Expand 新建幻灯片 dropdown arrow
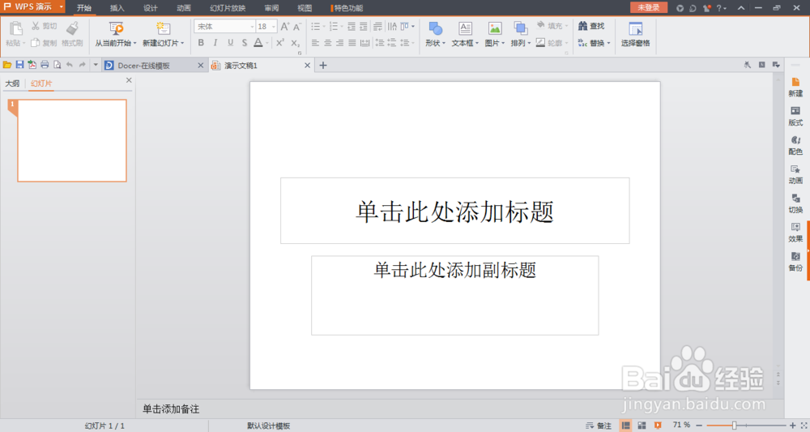This screenshot has height=432, width=810. (182, 44)
